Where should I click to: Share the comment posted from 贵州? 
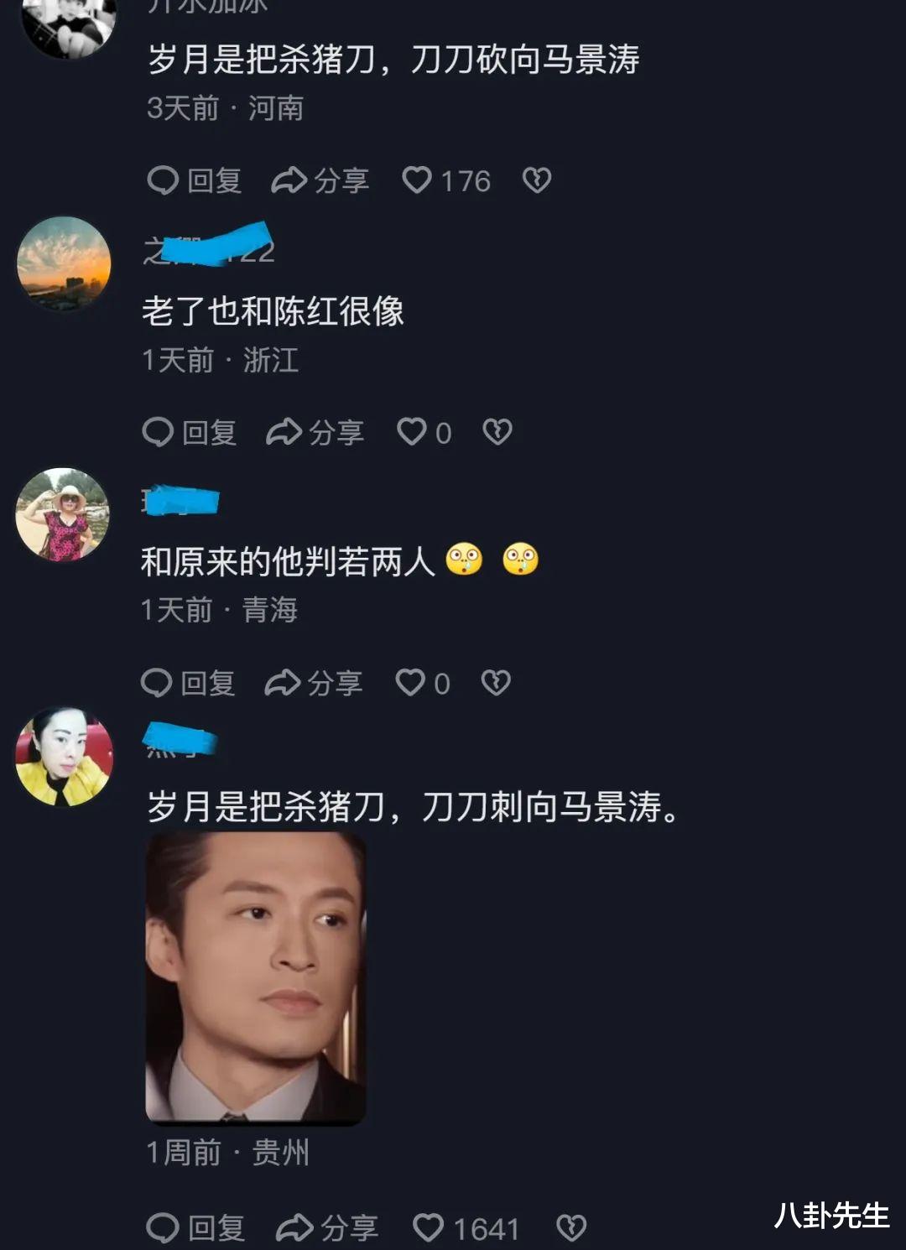click(327, 1228)
